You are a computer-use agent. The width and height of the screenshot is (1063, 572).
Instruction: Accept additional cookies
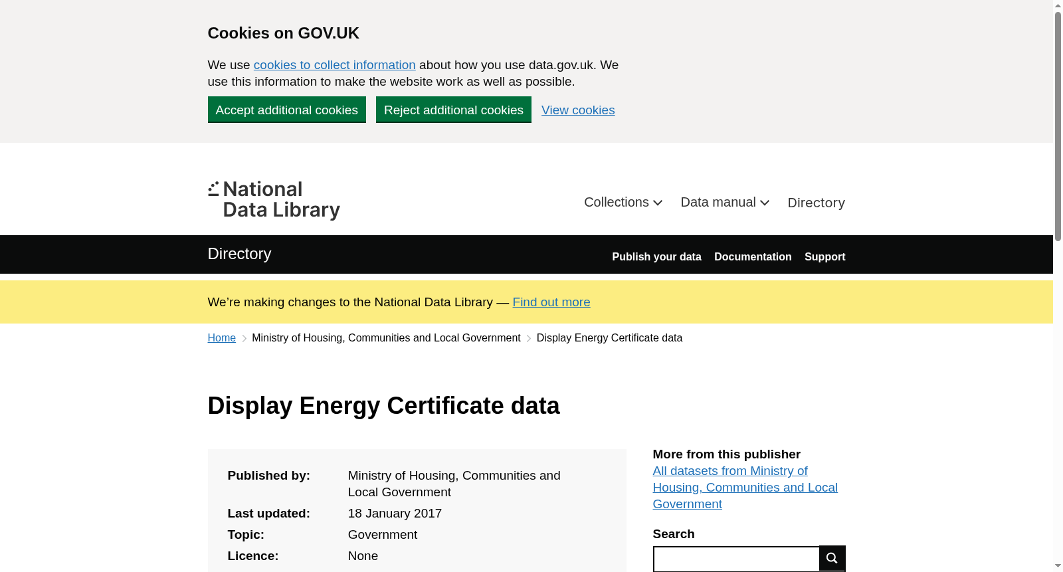286,110
